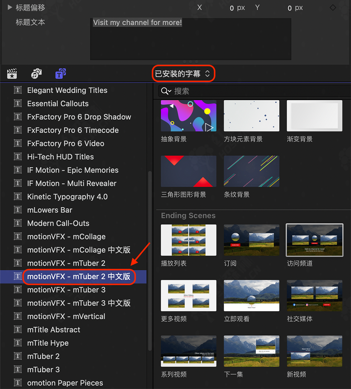Choose the 抽象背景 thumbnail
351x389 pixels.
coord(189,116)
